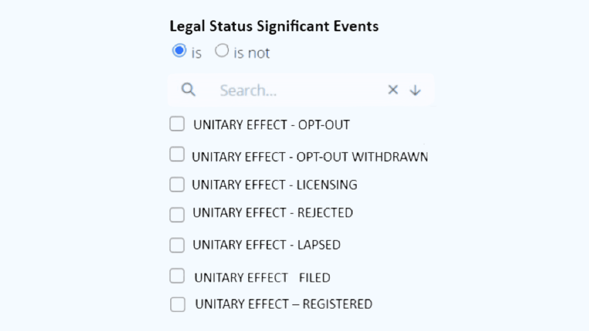Tick the OPT-OUT WITHDRAWN checkbox
The width and height of the screenshot is (589, 331).
(x=177, y=154)
